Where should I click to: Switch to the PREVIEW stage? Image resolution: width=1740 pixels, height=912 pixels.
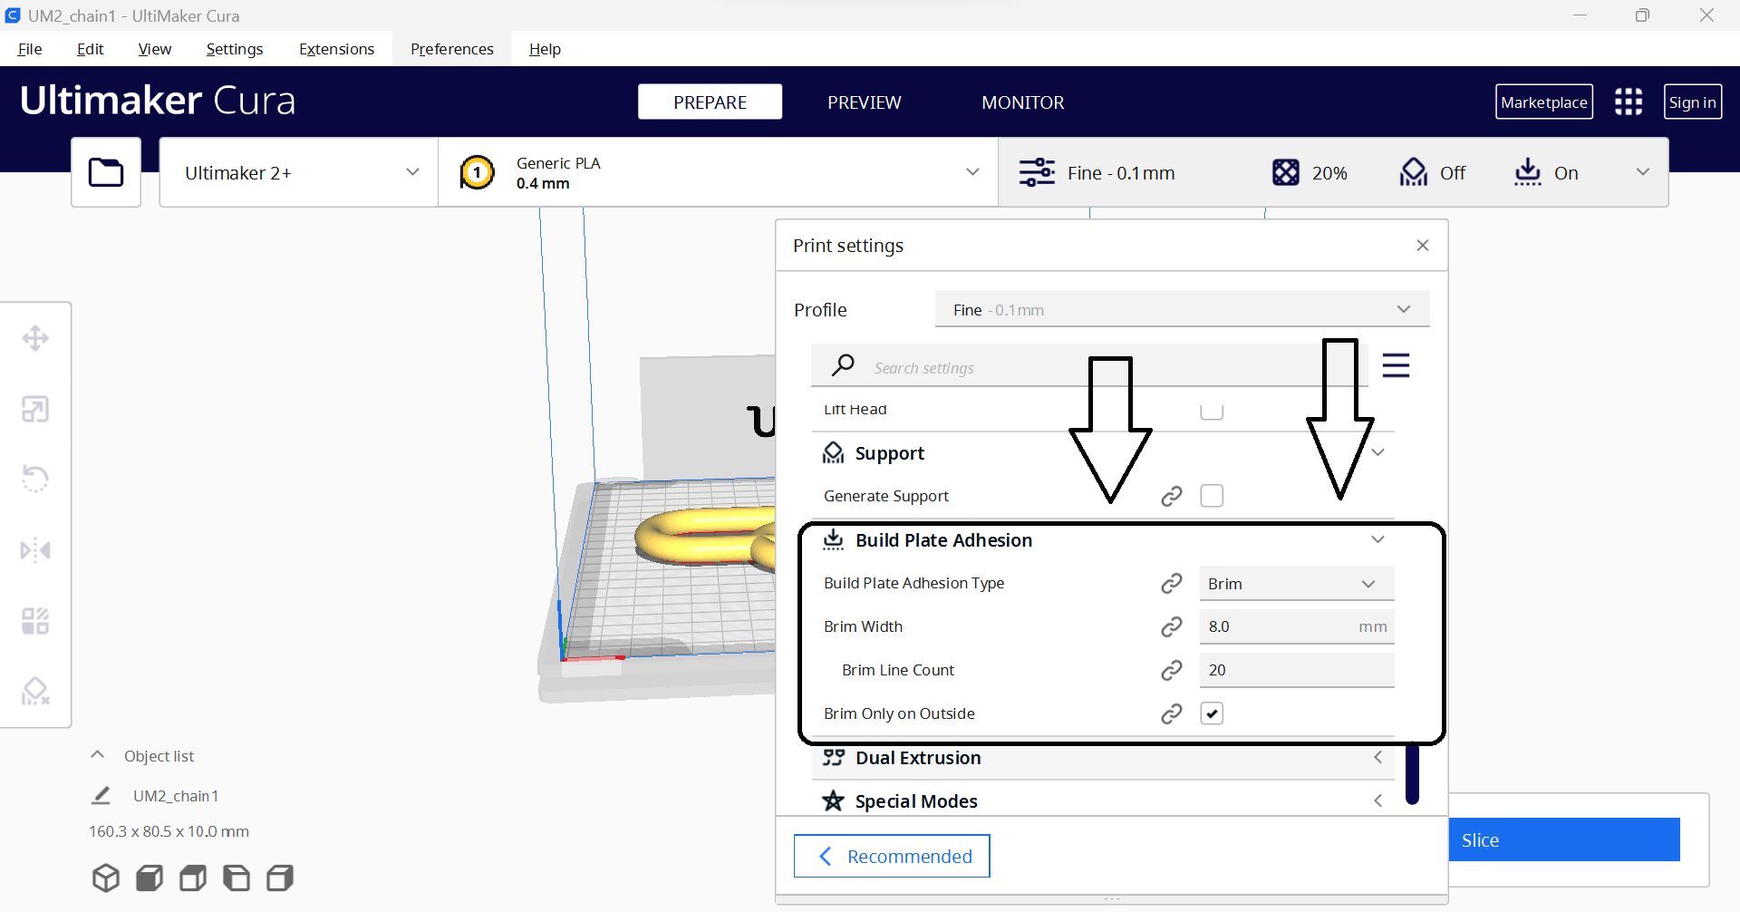coord(864,102)
